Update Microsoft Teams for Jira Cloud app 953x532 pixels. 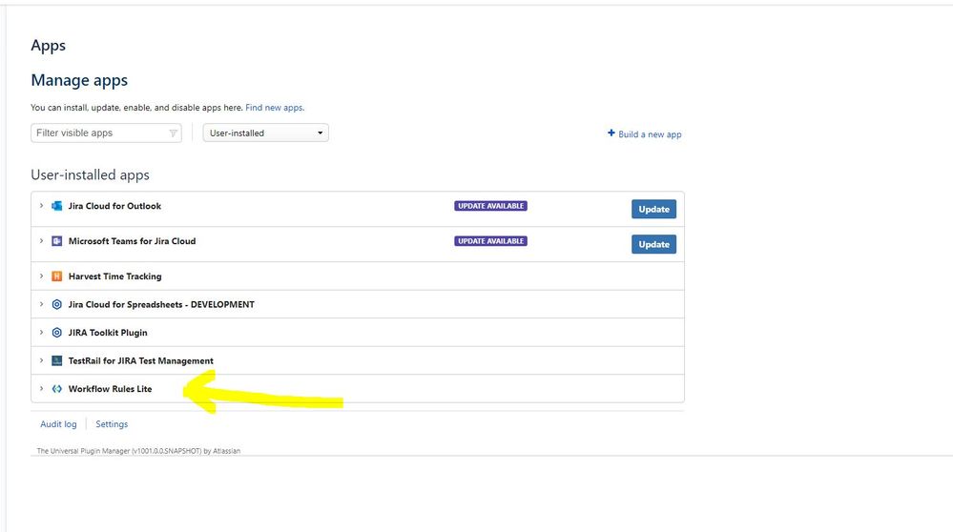[x=653, y=244]
